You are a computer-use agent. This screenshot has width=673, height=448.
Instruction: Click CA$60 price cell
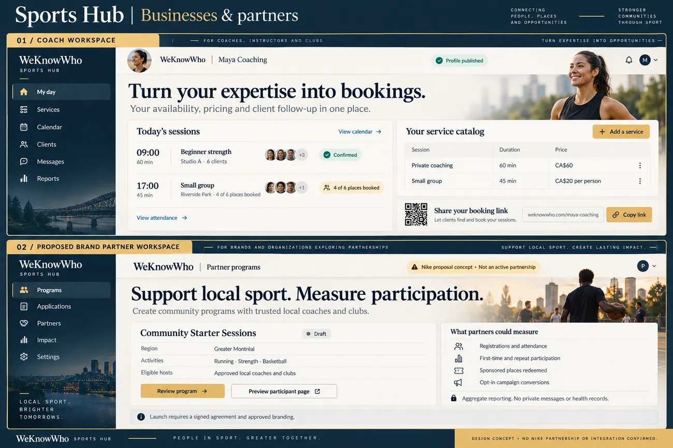click(x=564, y=166)
